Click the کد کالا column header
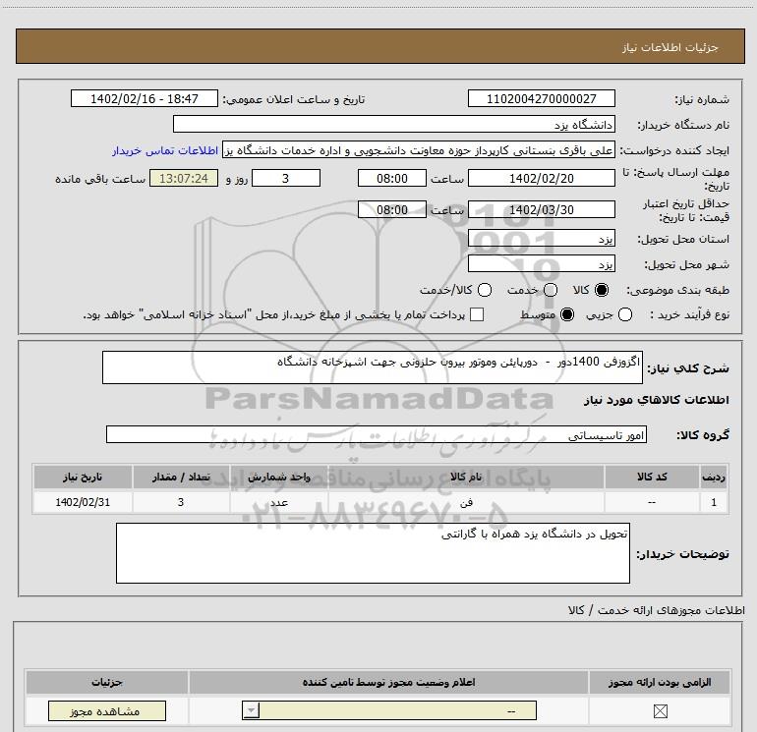 click(652, 477)
